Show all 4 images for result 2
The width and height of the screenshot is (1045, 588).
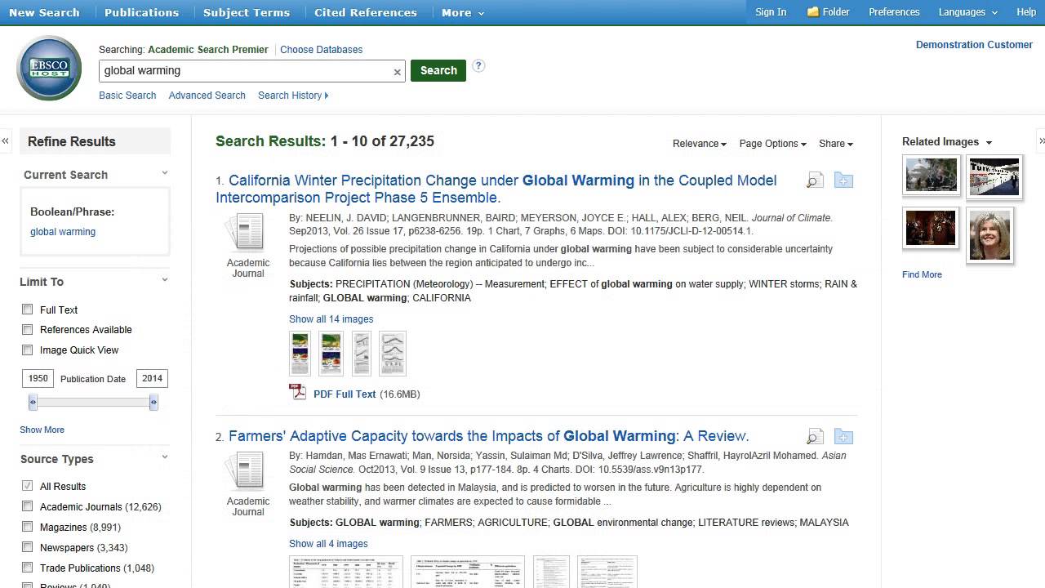328,544
